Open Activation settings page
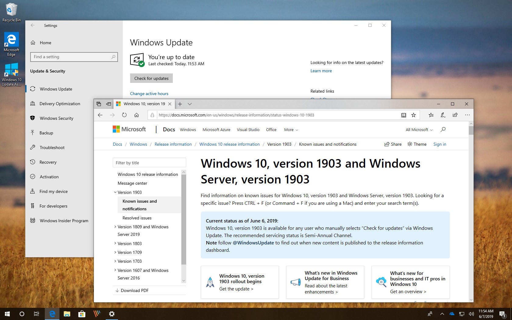The width and height of the screenshot is (512, 320). coord(49,177)
